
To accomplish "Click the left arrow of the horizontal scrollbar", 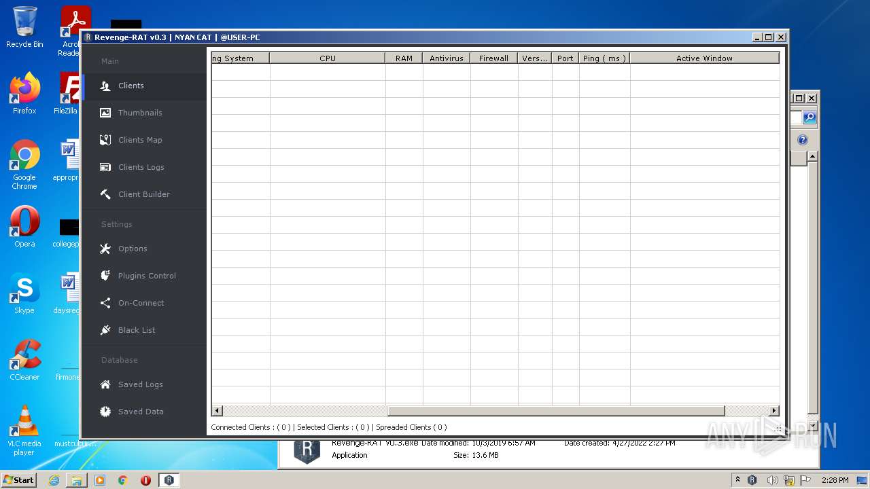I will pyautogui.click(x=217, y=411).
